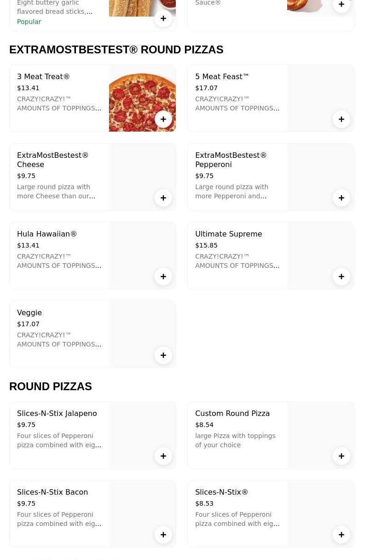Add Veggie pizza to order
Image resolution: width=370 pixels, height=560 pixels.
[163, 355]
